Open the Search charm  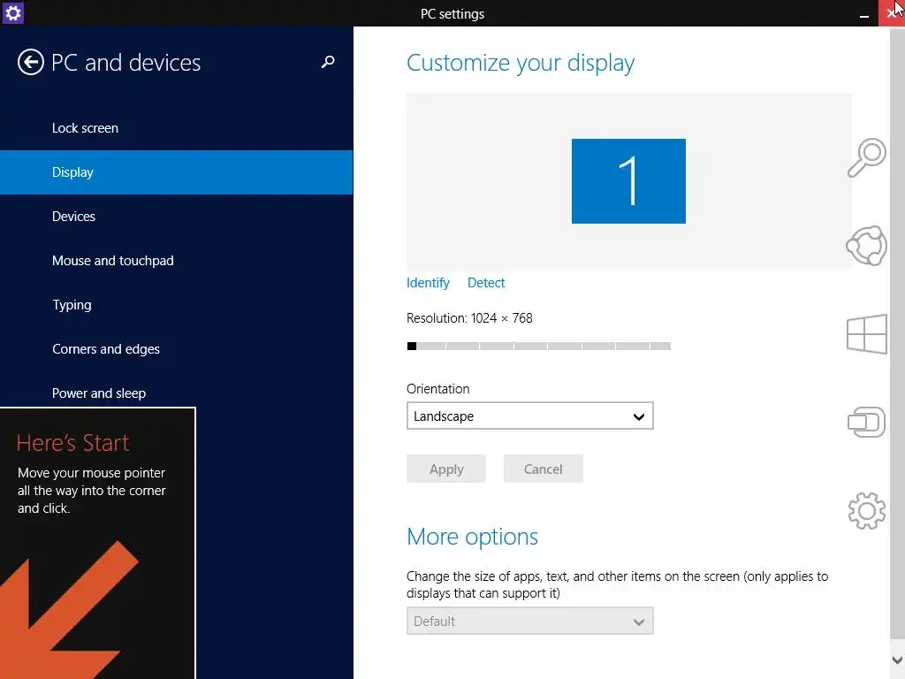[x=867, y=157]
